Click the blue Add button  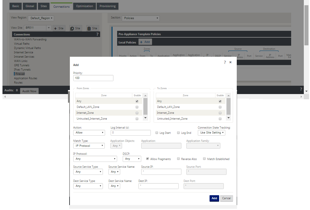(x=214, y=198)
